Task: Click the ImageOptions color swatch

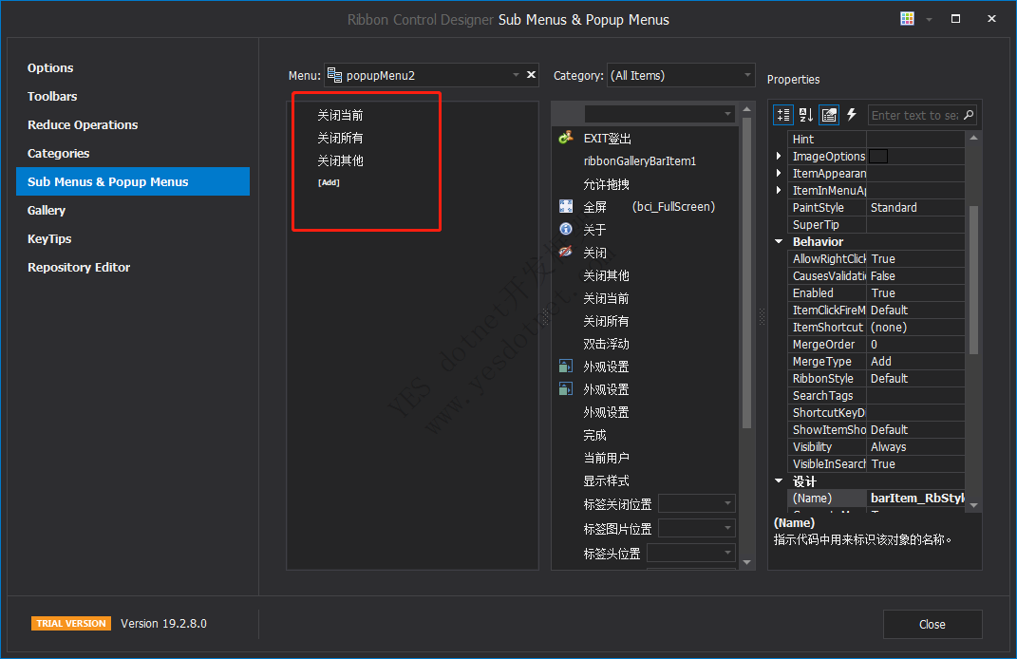Action: [878, 157]
